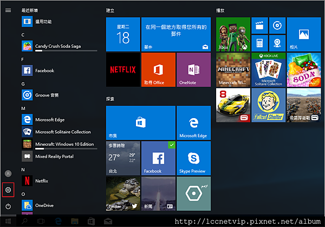Open the Calculator small tile

[259, 43]
